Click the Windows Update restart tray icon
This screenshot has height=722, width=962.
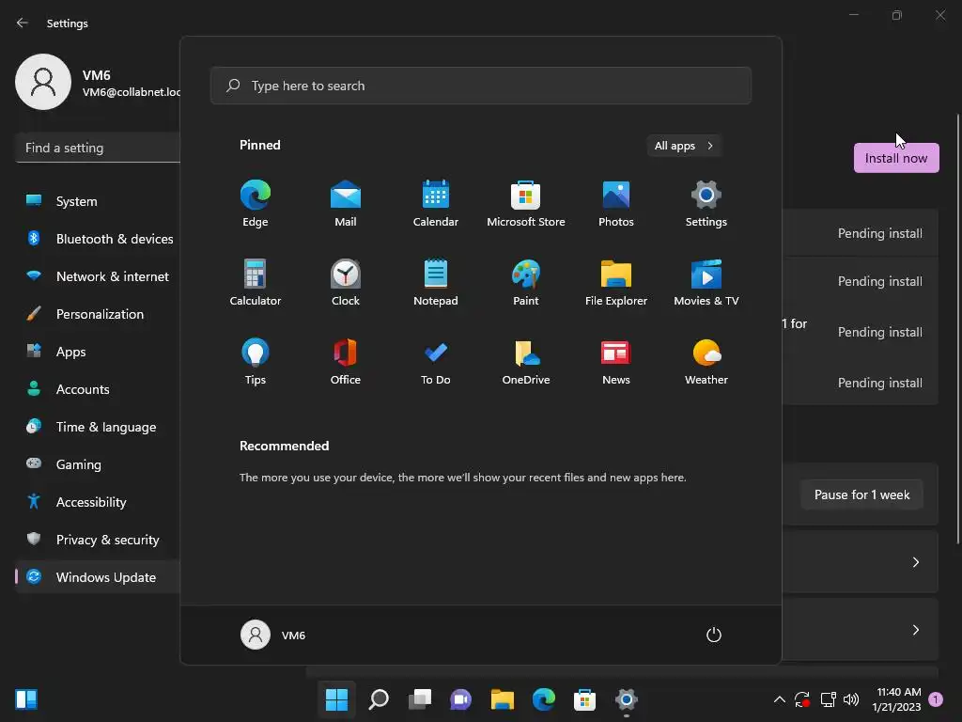tap(802, 699)
